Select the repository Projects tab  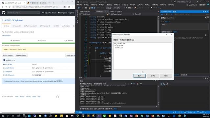(x=45, y=26)
